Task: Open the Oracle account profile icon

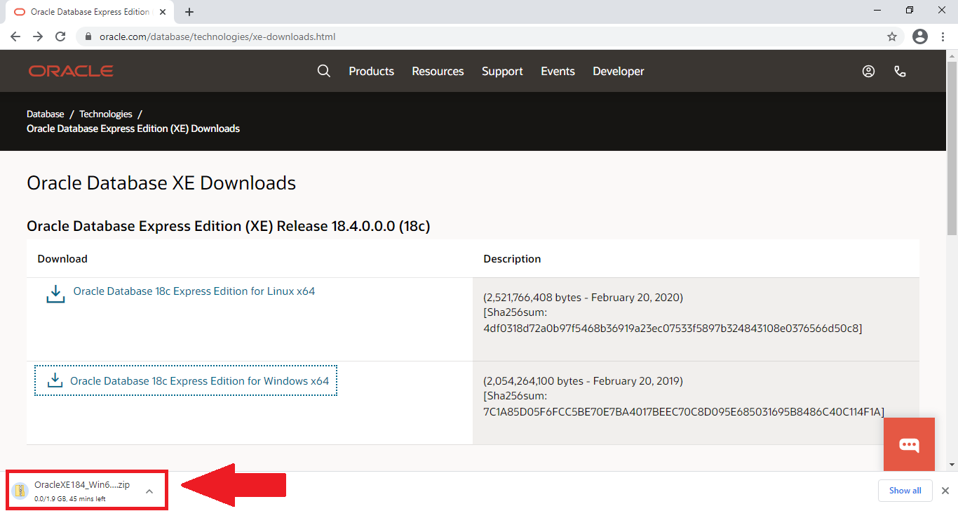Action: [x=868, y=71]
